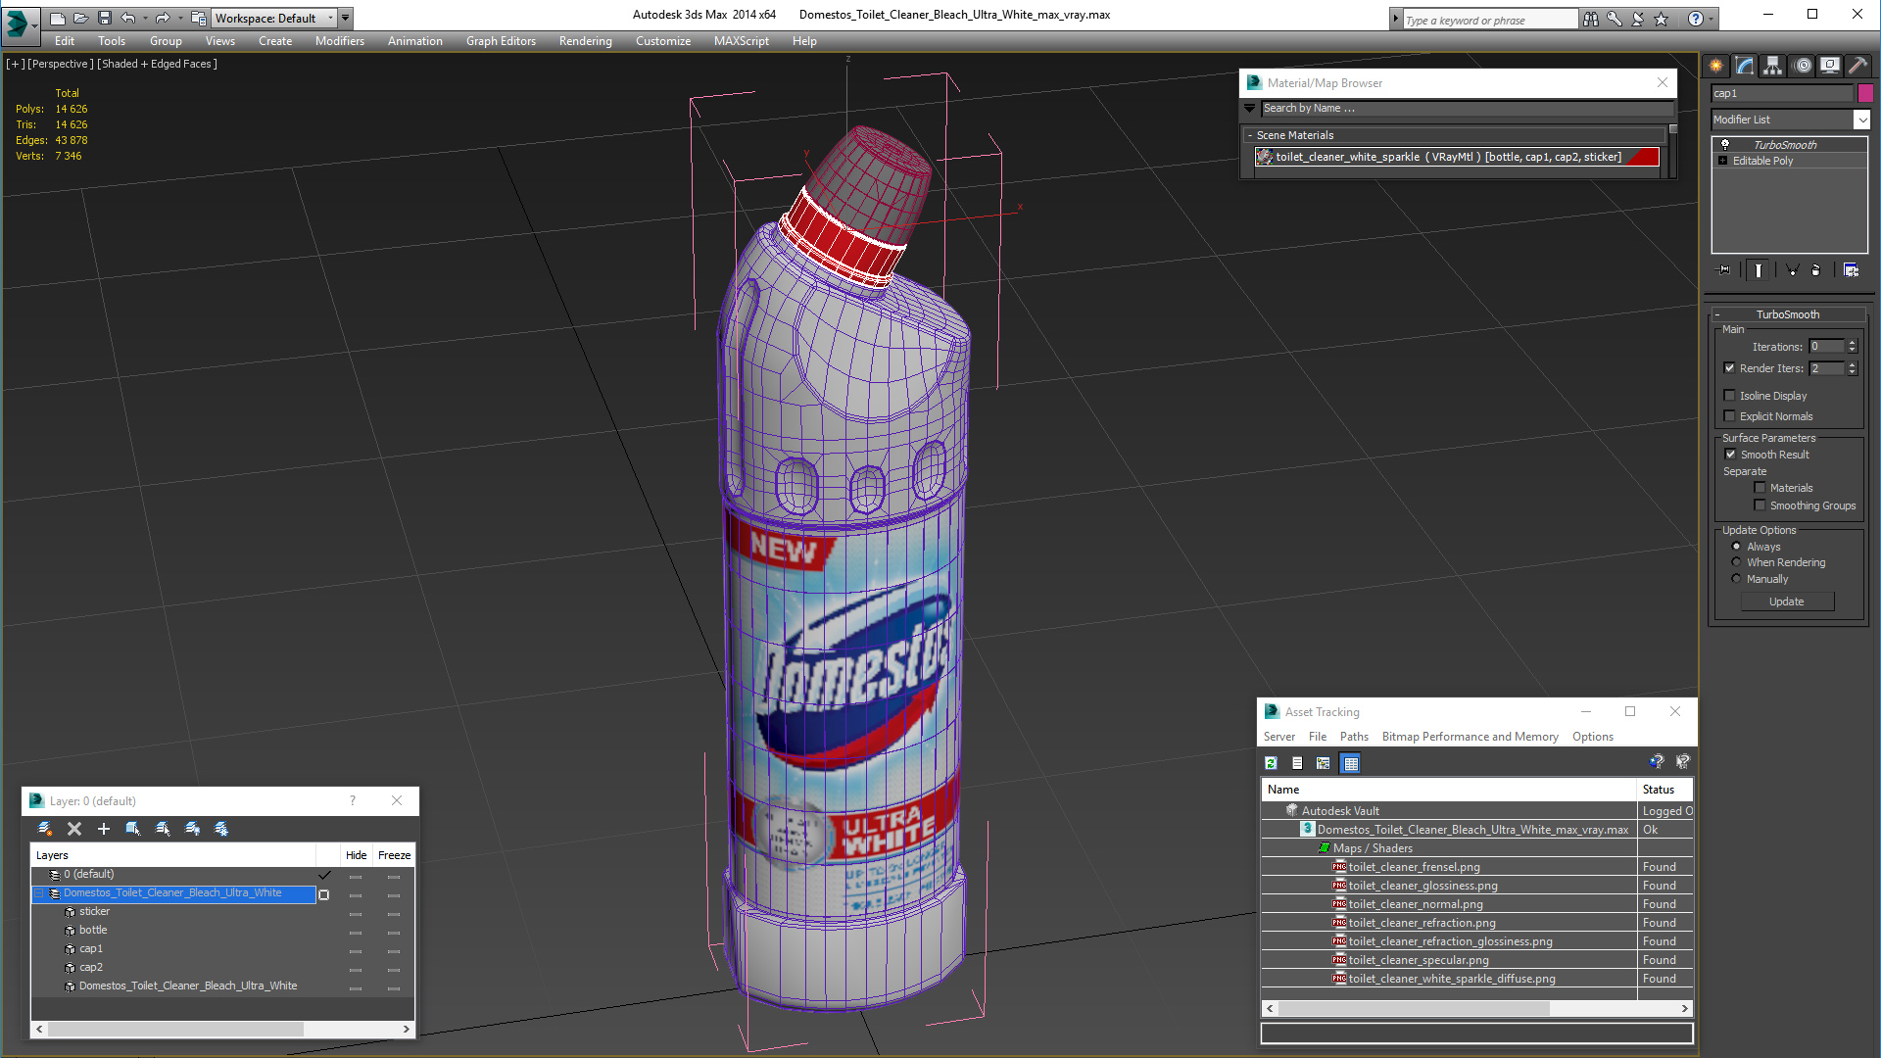Open Paths menu in Asset Tracking

point(1354,737)
